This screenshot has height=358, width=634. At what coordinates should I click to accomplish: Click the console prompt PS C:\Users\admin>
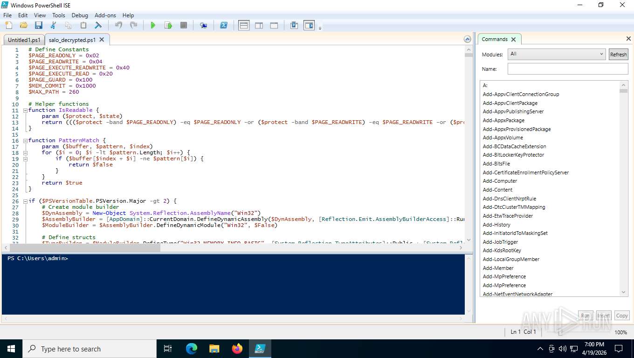pos(37,258)
